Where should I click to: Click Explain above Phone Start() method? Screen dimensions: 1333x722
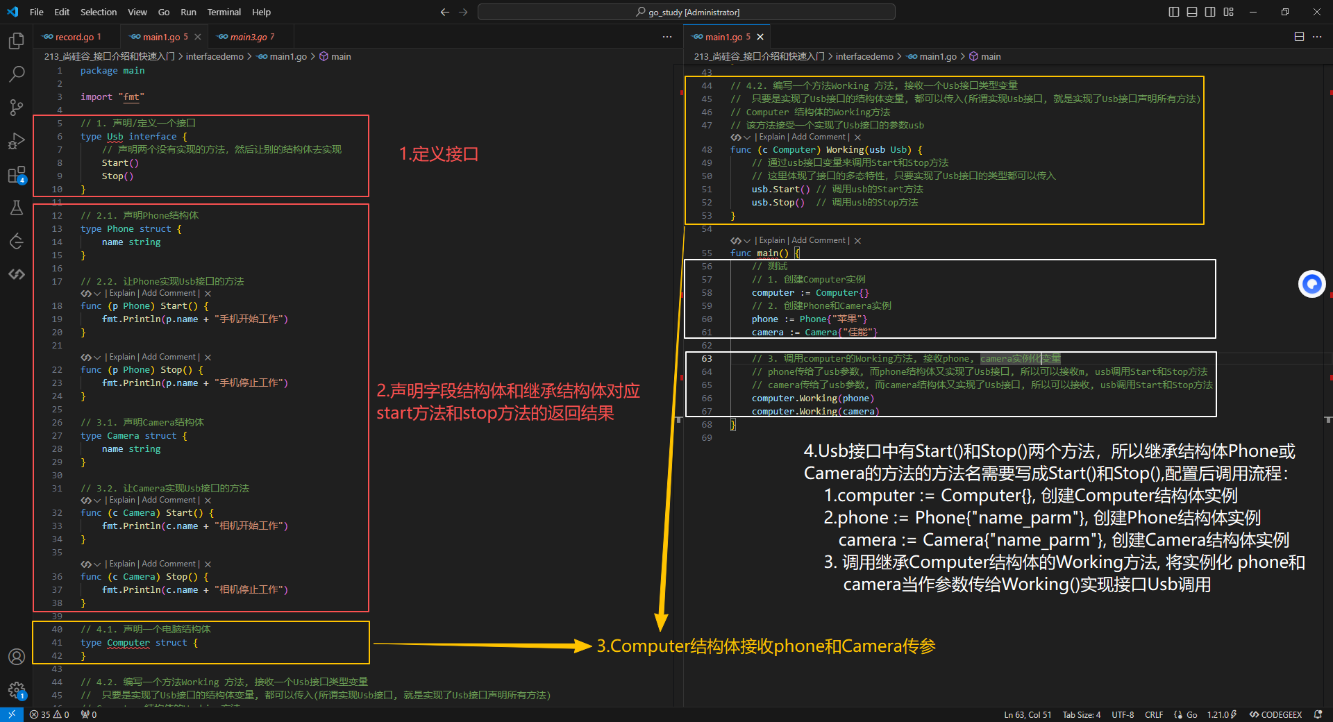click(122, 294)
